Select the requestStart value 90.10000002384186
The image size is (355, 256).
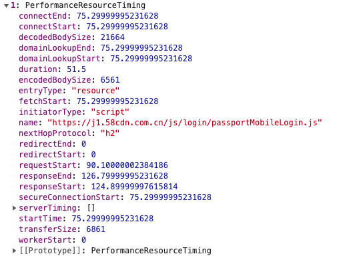pyautogui.click(x=127, y=165)
